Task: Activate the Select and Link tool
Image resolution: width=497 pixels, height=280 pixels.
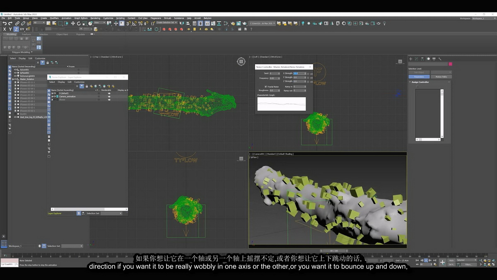Action: click(x=17, y=23)
